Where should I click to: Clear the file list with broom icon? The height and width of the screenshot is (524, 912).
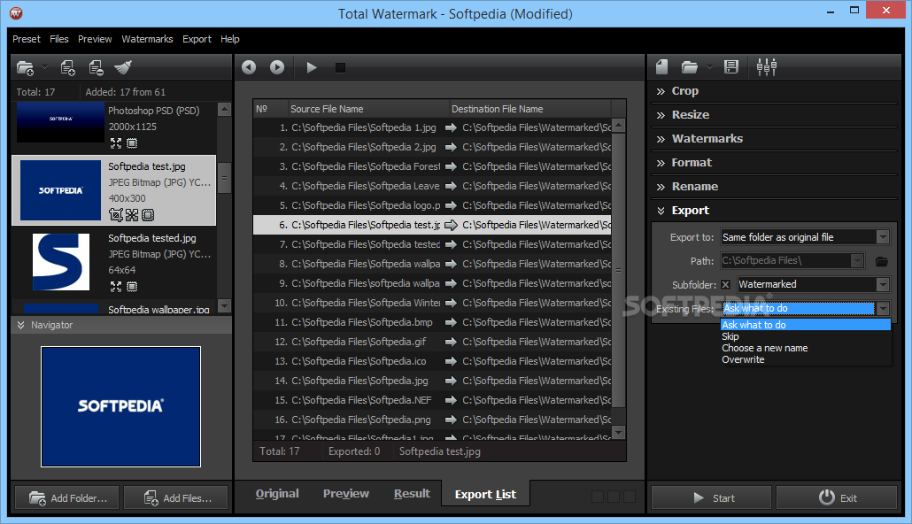(x=123, y=68)
